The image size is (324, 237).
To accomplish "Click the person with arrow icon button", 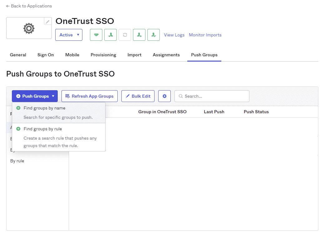I will 139,35.
